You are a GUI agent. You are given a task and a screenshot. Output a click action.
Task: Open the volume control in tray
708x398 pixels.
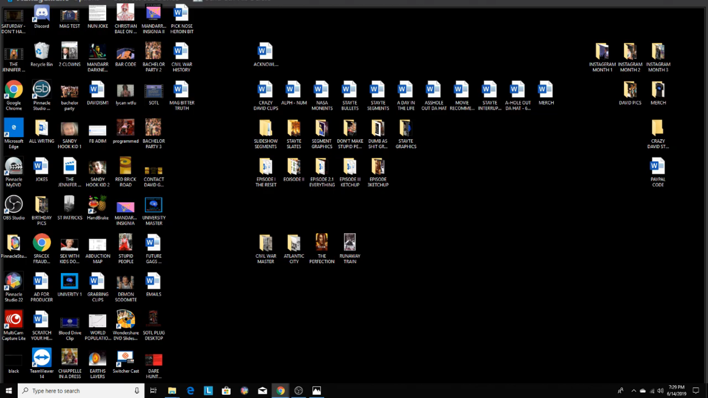(x=660, y=391)
